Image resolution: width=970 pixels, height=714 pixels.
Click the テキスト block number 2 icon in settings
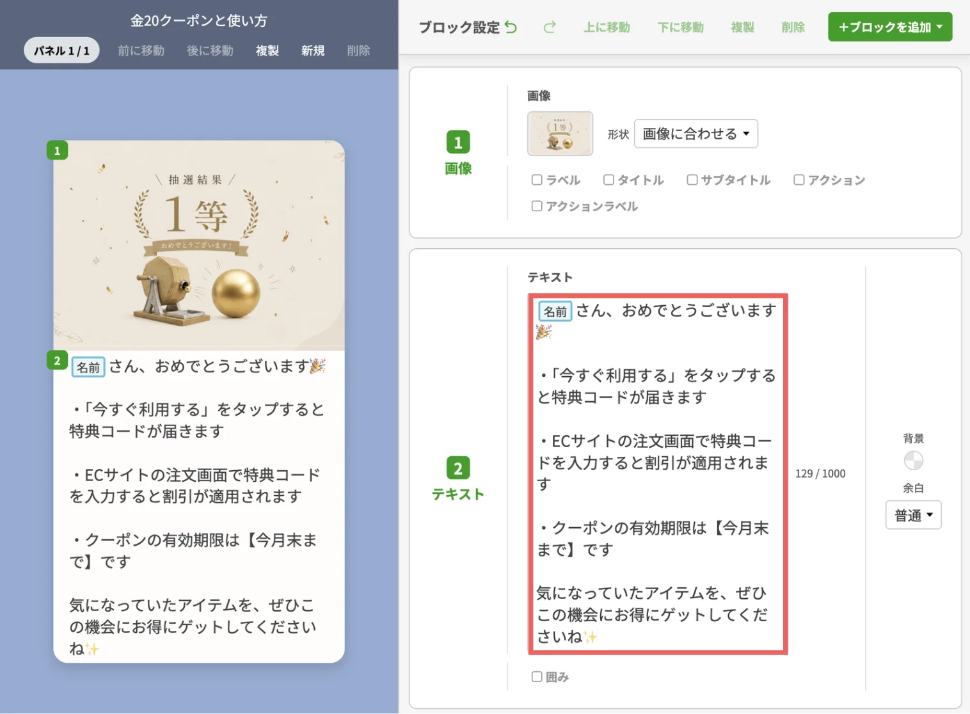pyautogui.click(x=458, y=468)
